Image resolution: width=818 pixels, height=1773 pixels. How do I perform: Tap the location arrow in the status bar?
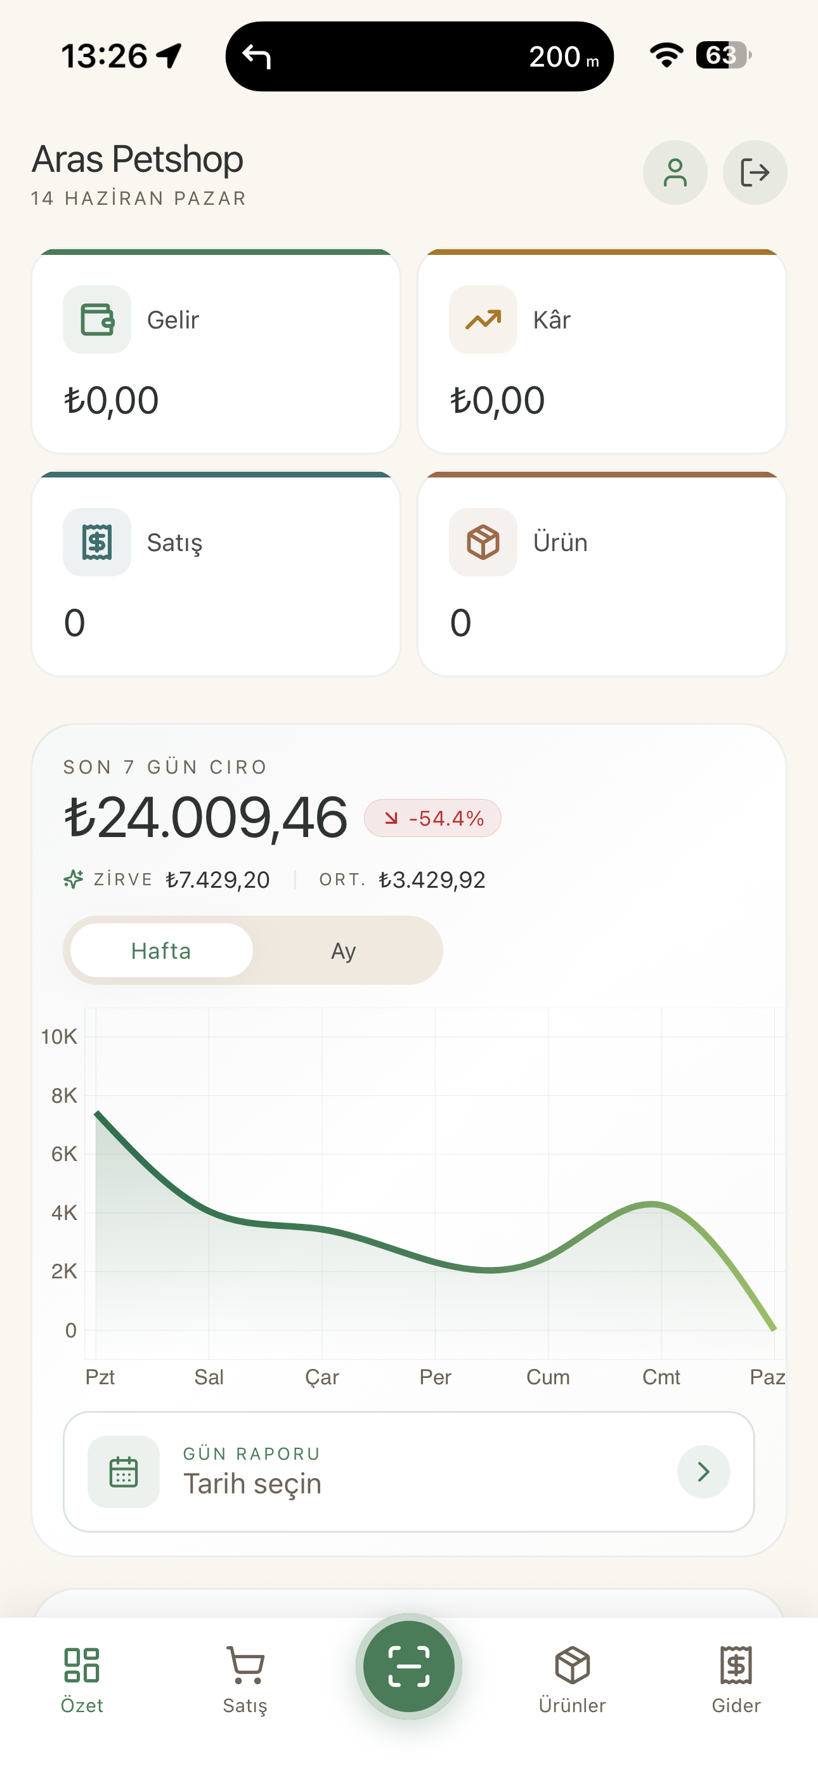(169, 56)
